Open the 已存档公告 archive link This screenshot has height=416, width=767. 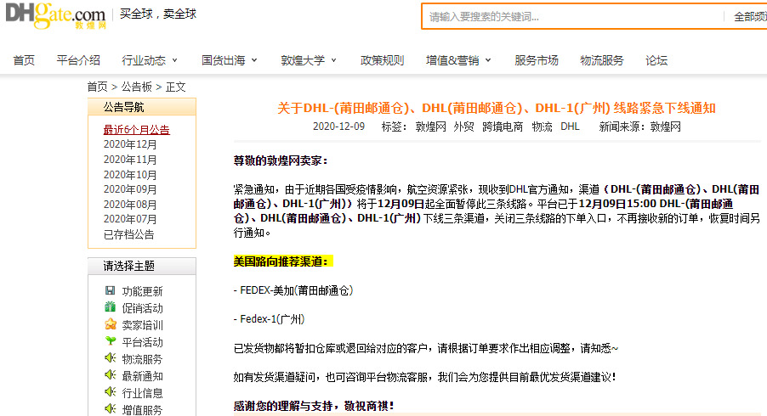tap(128, 234)
